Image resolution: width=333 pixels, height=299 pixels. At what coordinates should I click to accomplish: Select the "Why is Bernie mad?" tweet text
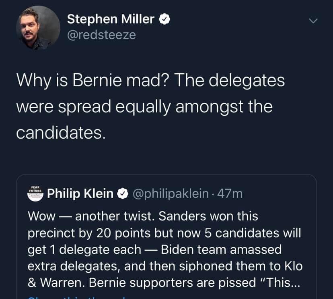[x=150, y=106]
